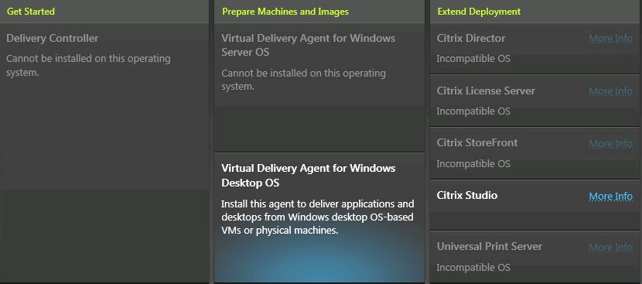Click the Citrix License Server title

486,91
